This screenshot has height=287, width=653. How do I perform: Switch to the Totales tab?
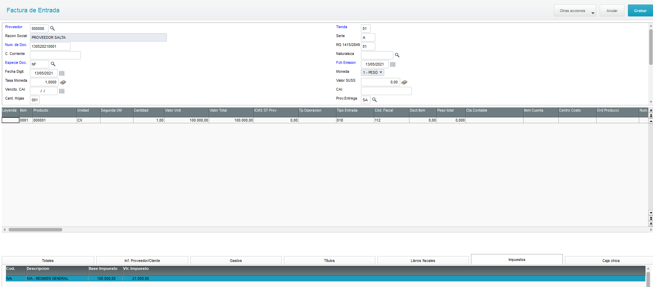48,261
